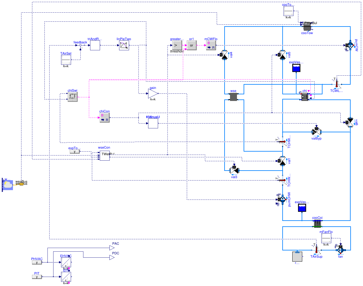Viewport: 363px width, 286px height.
Task: Select the pumCHW chilled water pump
Action: click(x=282, y=199)
